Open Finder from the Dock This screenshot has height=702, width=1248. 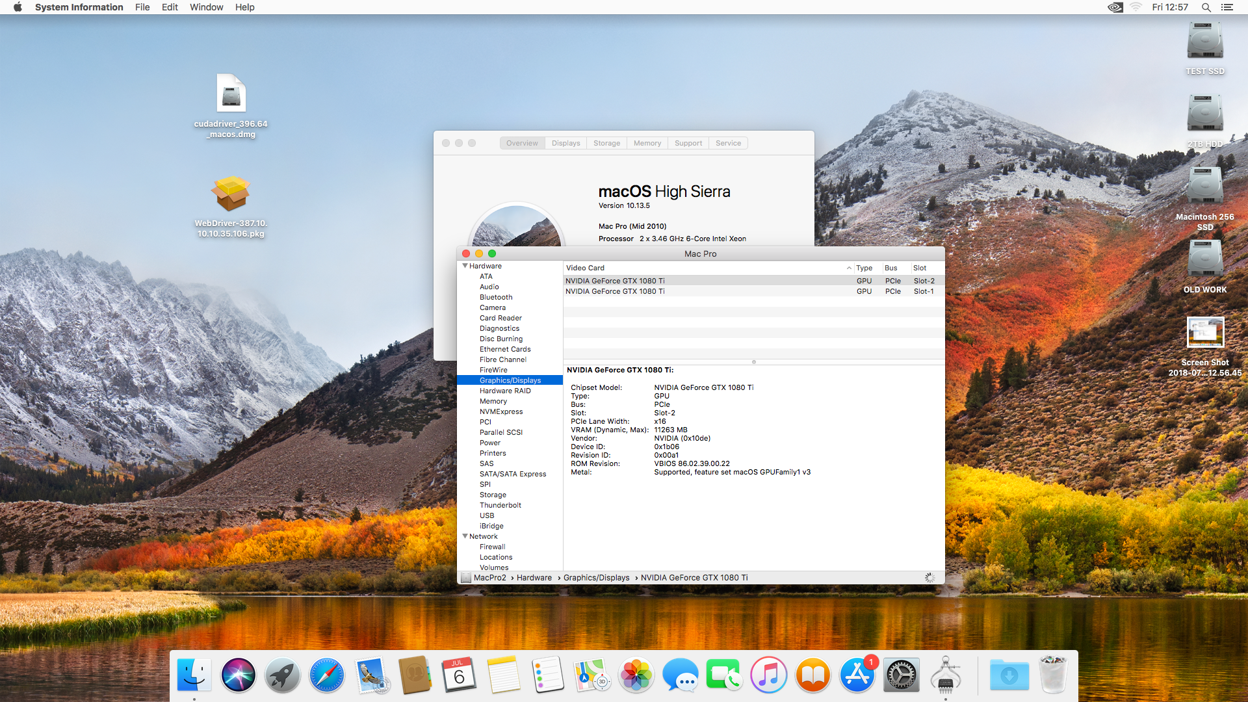pyautogui.click(x=194, y=675)
